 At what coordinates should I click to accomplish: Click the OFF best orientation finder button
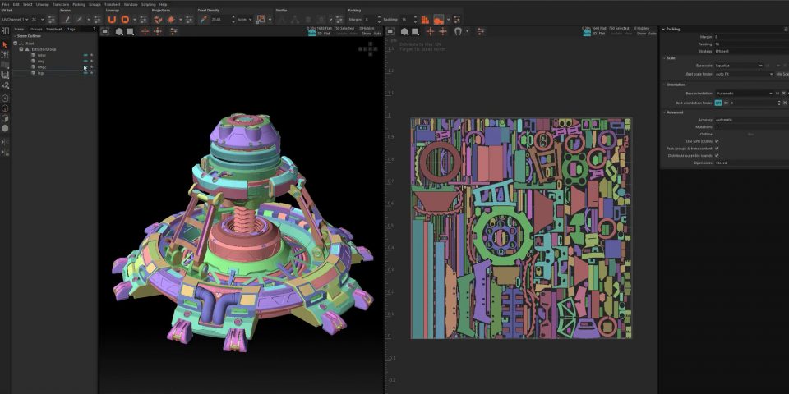pyautogui.click(x=717, y=103)
